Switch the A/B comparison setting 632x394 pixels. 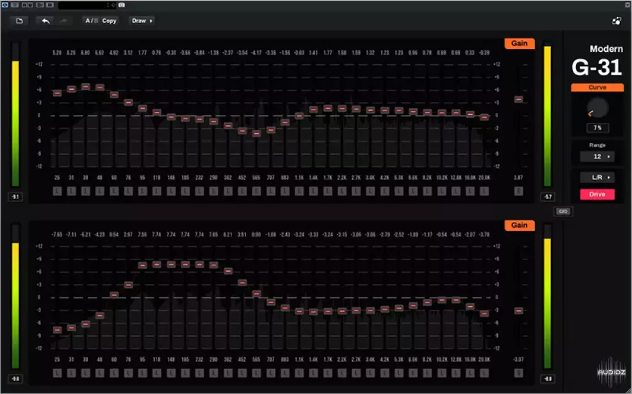click(91, 21)
